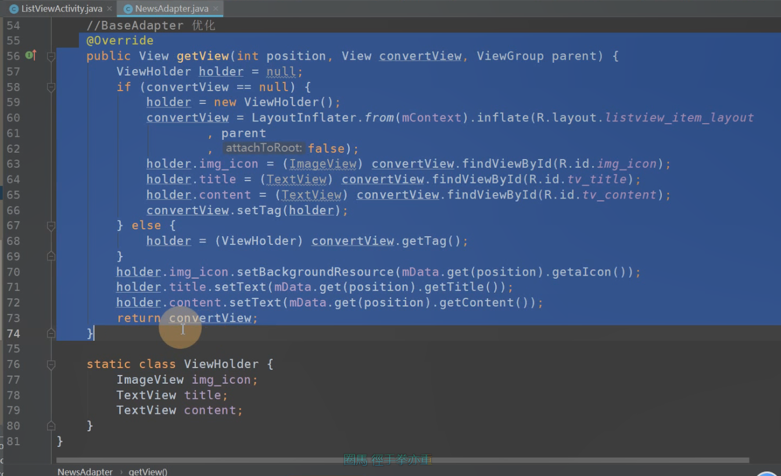781x476 pixels.
Task: Collapse the getView method fold on line 56
Action: tap(51, 56)
